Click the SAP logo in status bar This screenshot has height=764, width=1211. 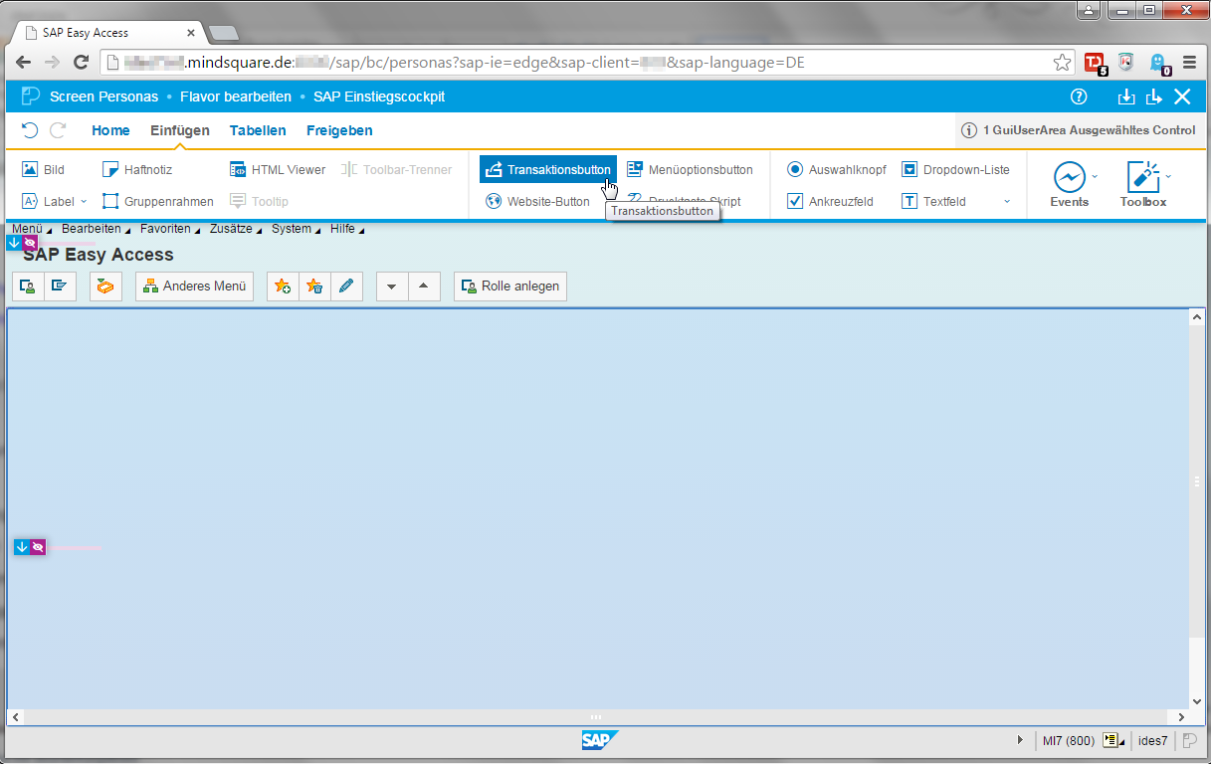click(x=600, y=739)
